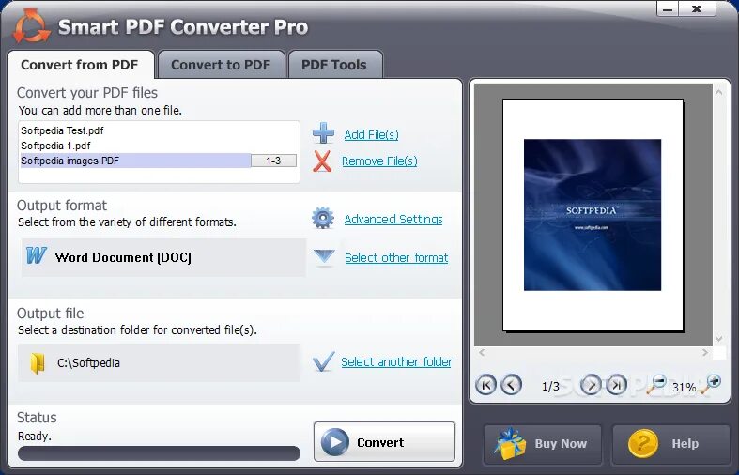Click the Smart PDF Converter logo icon
This screenshot has width=739, height=475.
click(x=31, y=26)
